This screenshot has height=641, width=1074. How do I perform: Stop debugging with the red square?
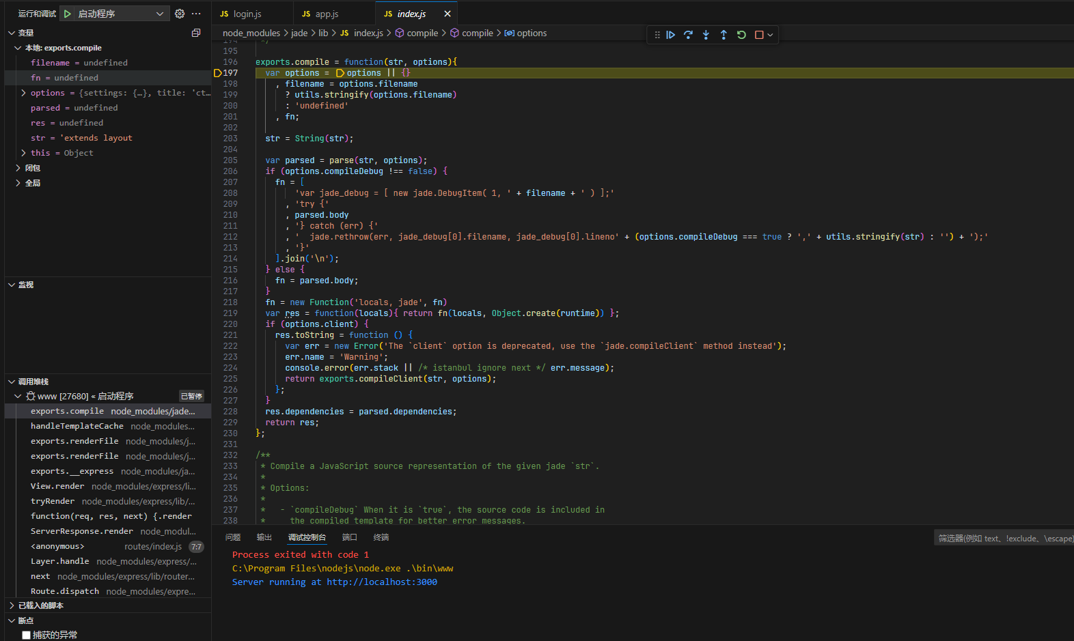[759, 35]
